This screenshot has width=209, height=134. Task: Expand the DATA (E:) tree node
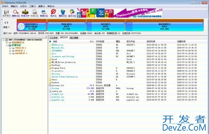[10, 51]
